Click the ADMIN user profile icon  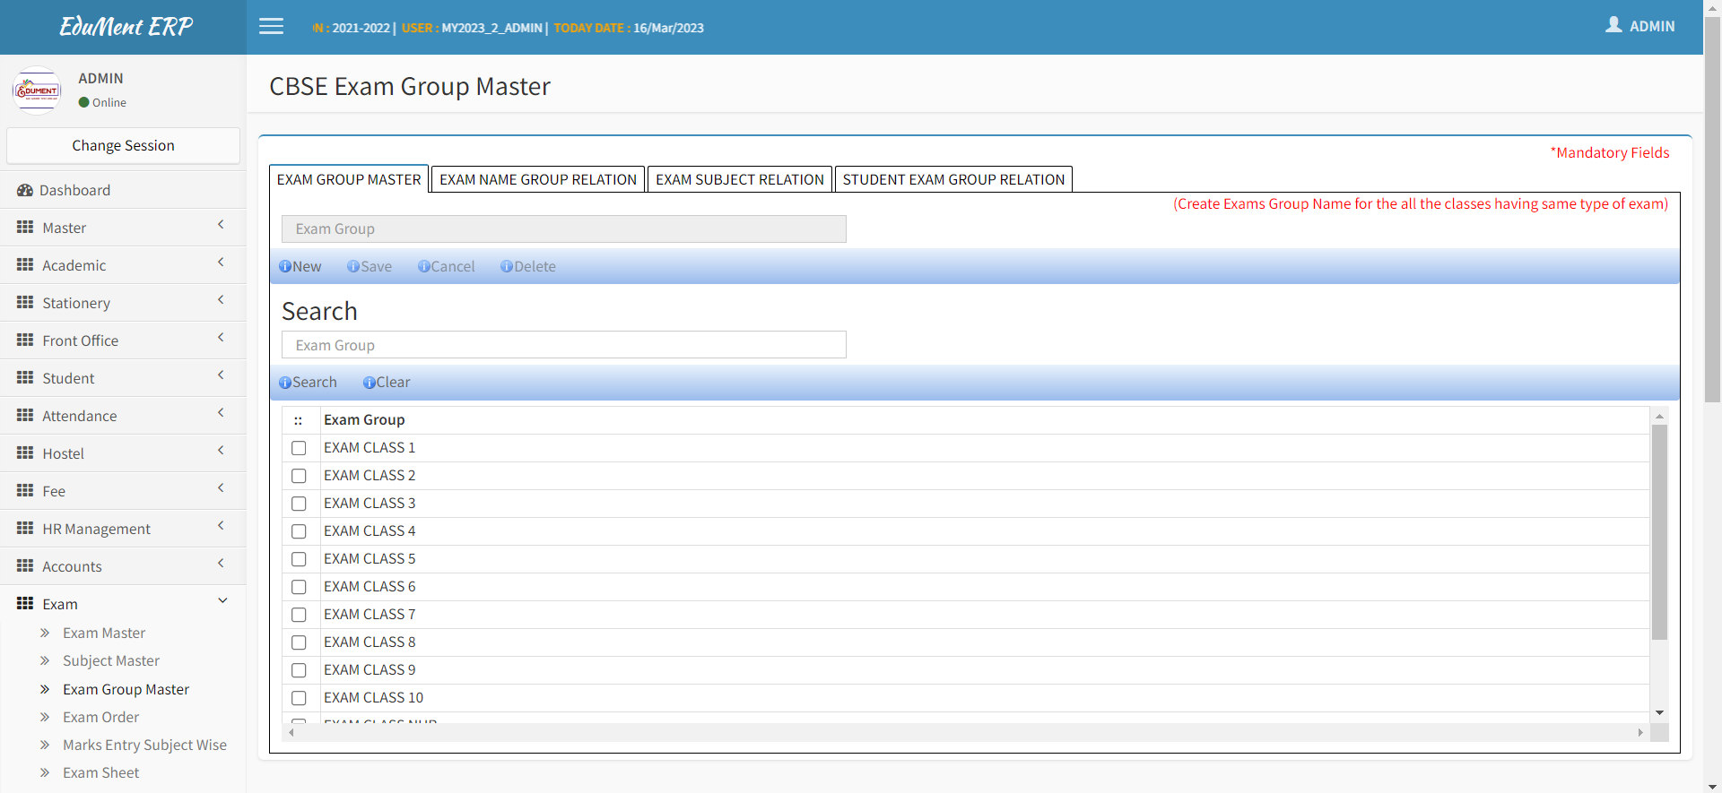[x=1613, y=25]
